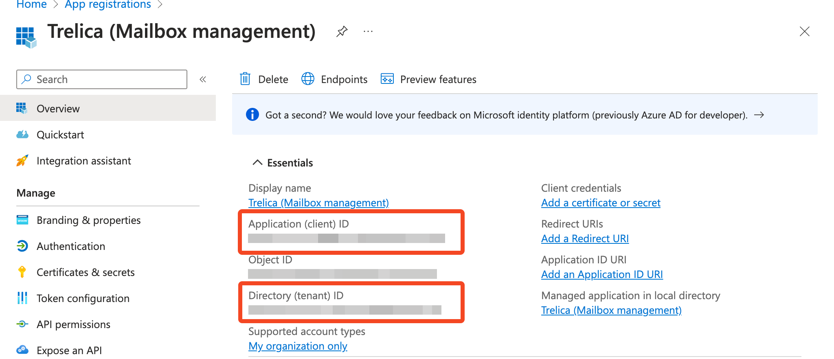Open API permissions
Viewport: 834px width, 359px height.
73,324
